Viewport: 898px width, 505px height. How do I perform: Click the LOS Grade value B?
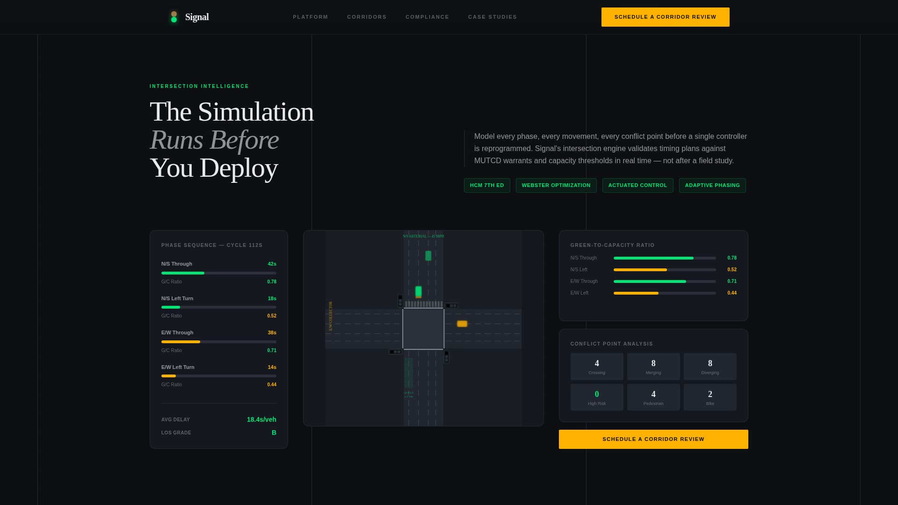click(x=274, y=433)
